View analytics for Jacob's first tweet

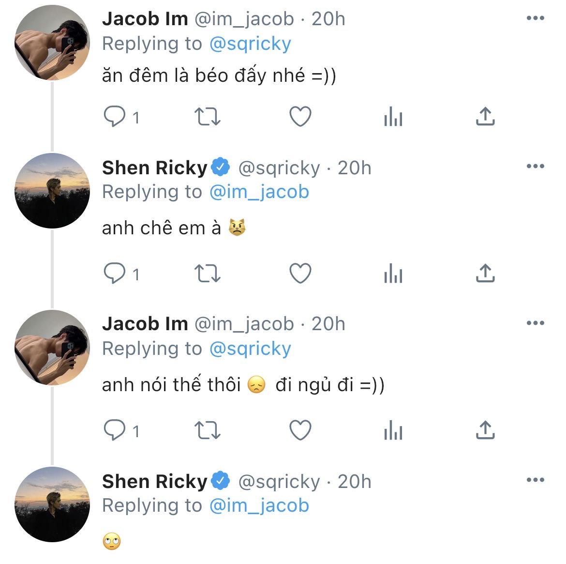coord(393,117)
